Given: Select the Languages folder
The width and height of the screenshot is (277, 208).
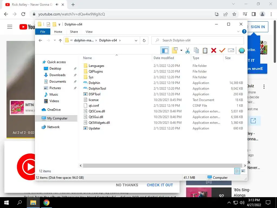Looking at the screenshot, I should [x=96, y=66].
